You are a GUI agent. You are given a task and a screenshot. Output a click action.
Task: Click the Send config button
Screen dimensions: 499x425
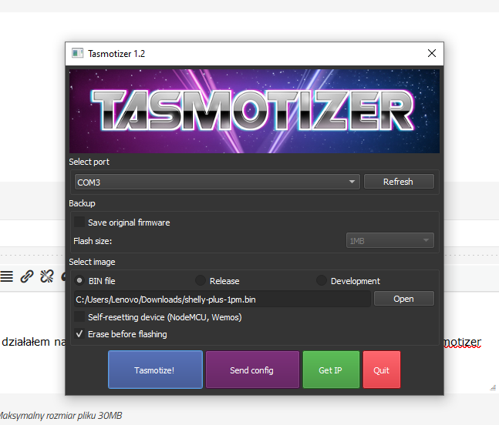pyautogui.click(x=252, y=370)
